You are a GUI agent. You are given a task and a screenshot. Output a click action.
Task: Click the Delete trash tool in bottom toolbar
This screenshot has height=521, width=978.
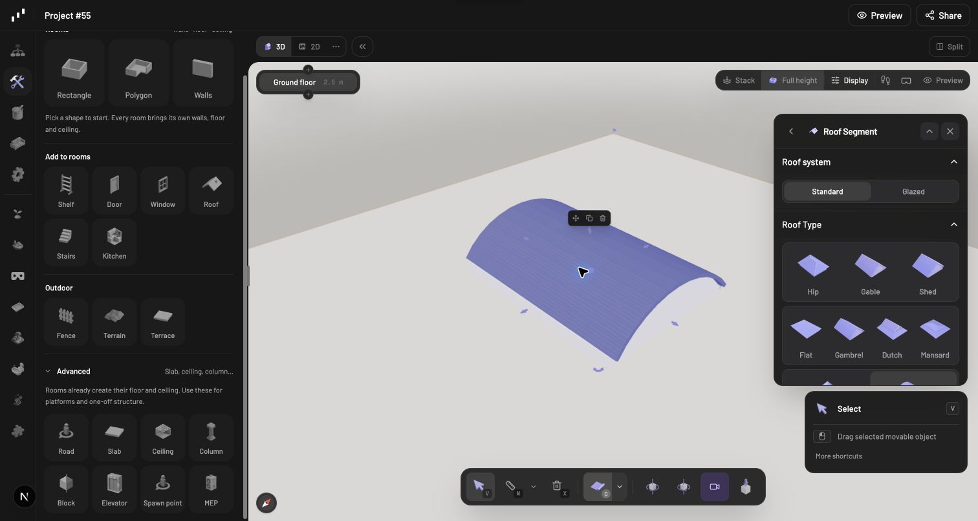point(558,487)
